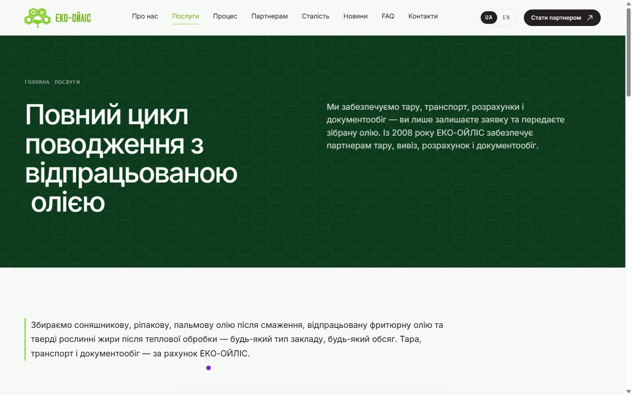Navigate to Сталість

pos(316,16)
